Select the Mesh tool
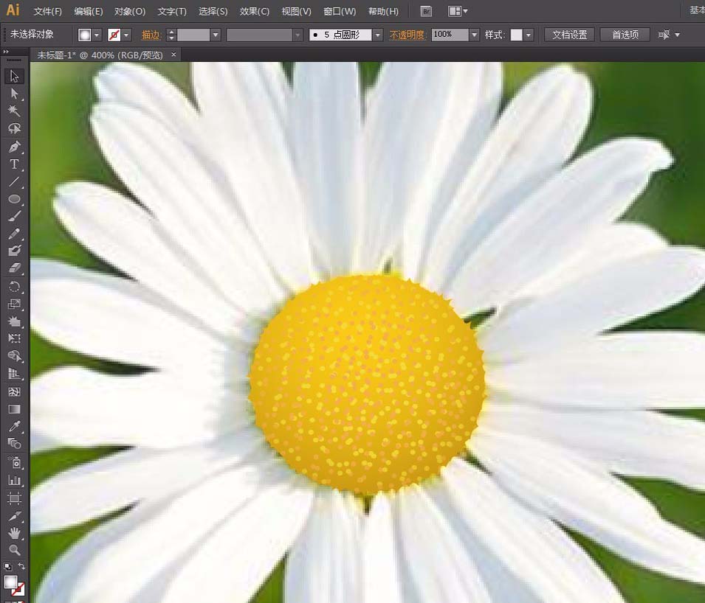This screenshot has height=603, width=705. point(14,391)
